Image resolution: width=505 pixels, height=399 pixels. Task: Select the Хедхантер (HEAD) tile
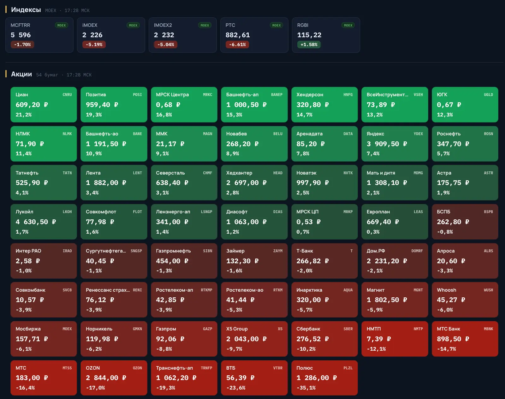click(254, 182)
